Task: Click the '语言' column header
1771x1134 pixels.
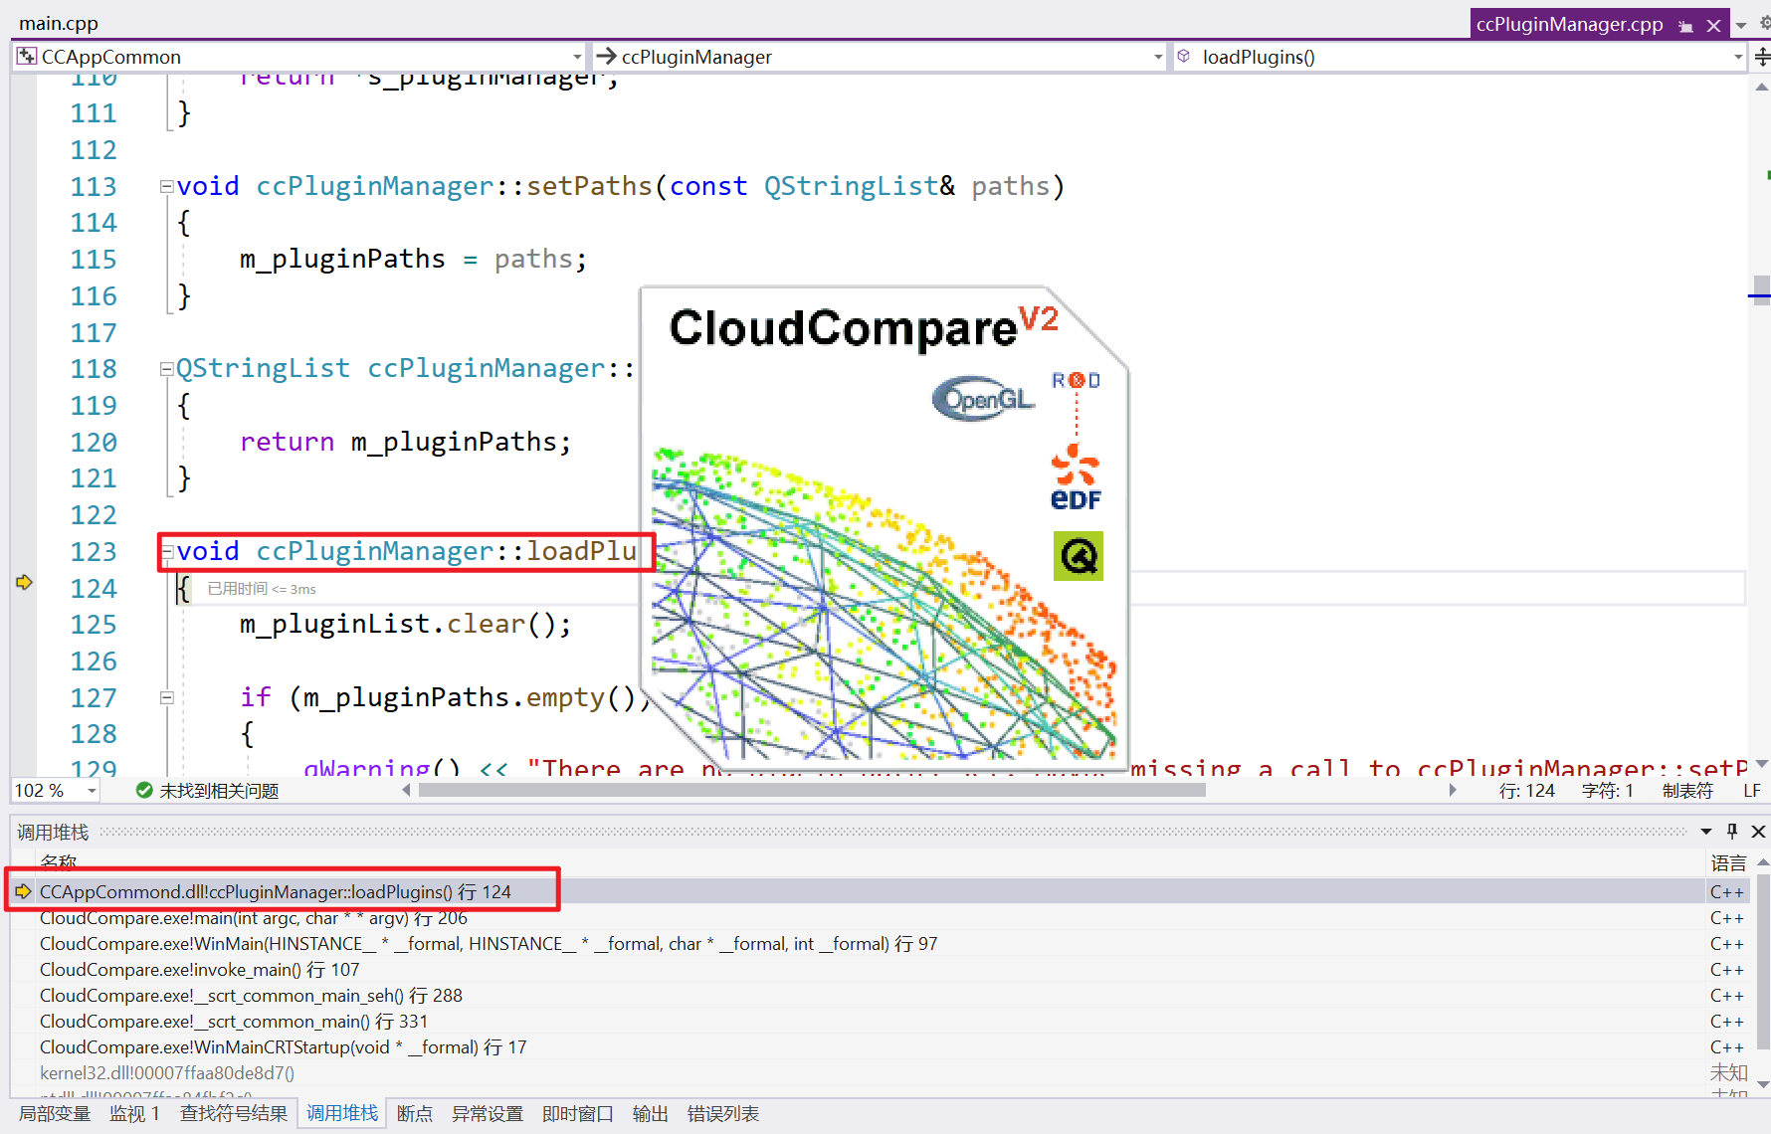Action: 1728,863
